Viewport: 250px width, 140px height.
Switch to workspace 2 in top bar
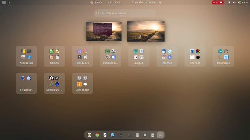click(x=9, y=3)
